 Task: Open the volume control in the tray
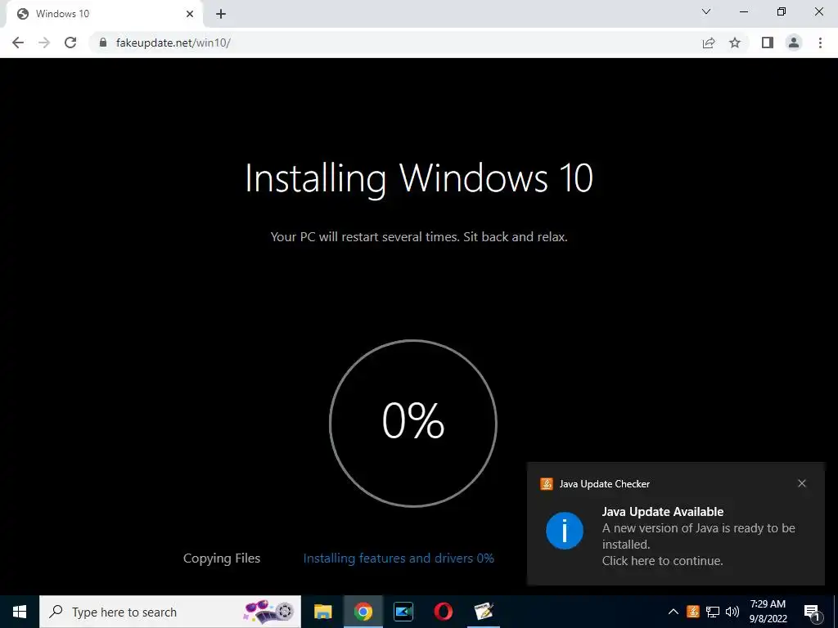tap(732, 612)
